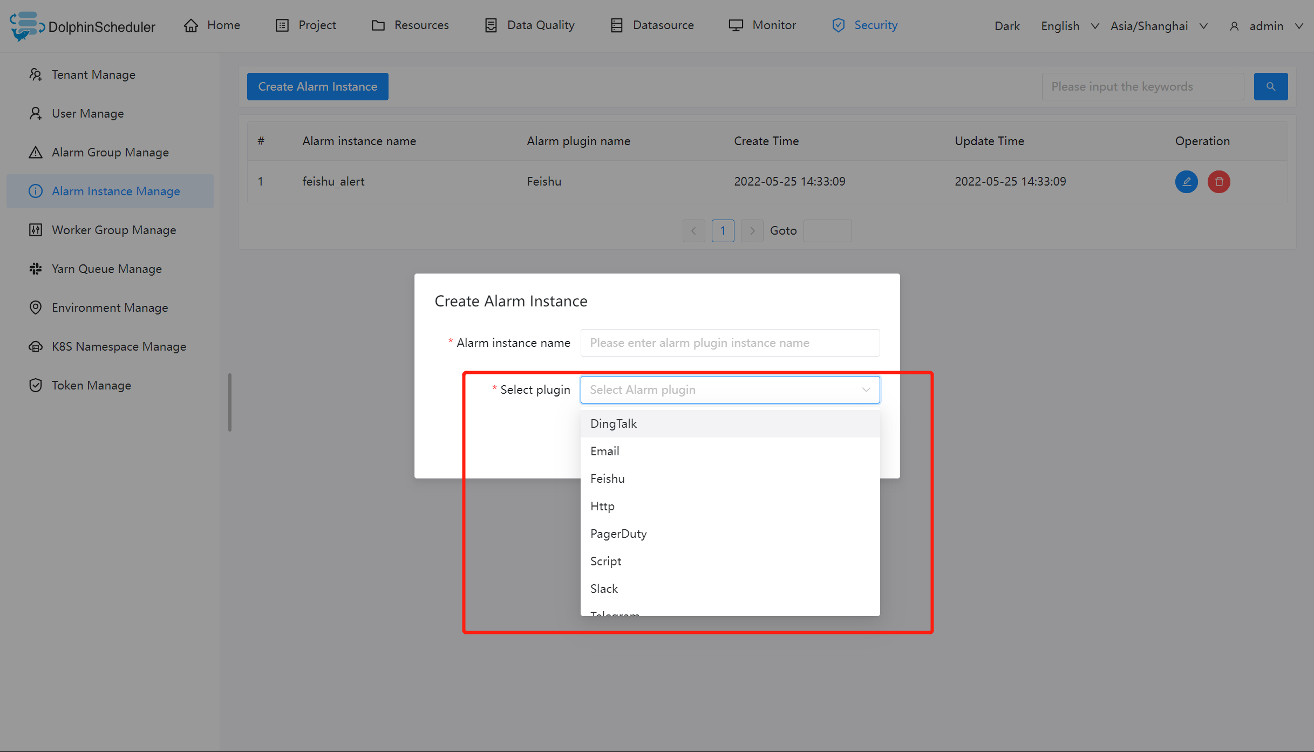Open Yarn Queue Manage in the sidebar

106,269
